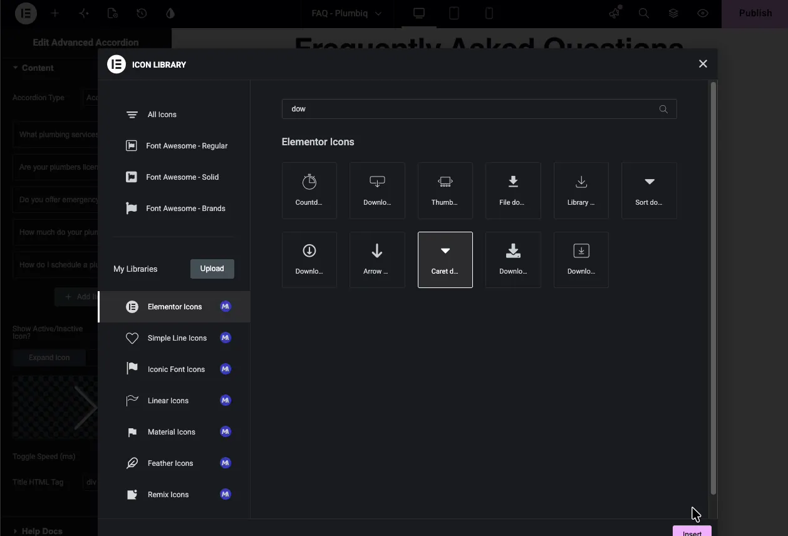Select the highlighted Caret down icon
The image size is (788, 536).
tap(445, 260)
